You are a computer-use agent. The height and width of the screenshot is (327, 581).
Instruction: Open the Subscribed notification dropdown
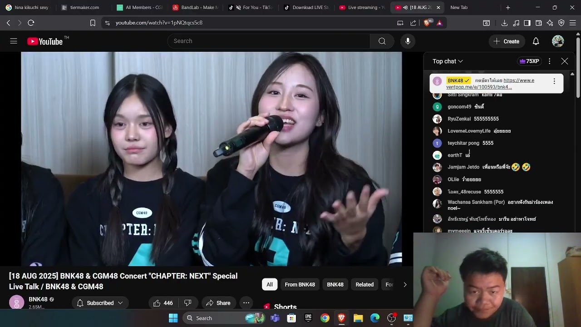100,303
